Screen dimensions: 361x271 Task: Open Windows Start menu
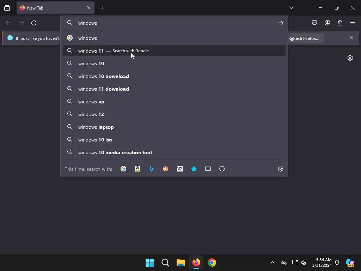click(149, 263)
